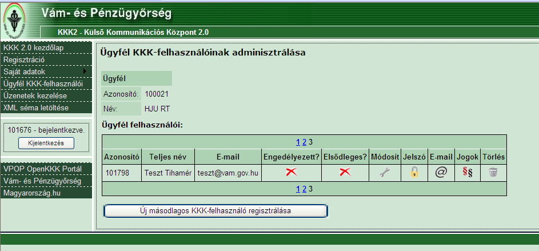Click the client ID value 100021
539x251 pixels.
pos(157,94)
